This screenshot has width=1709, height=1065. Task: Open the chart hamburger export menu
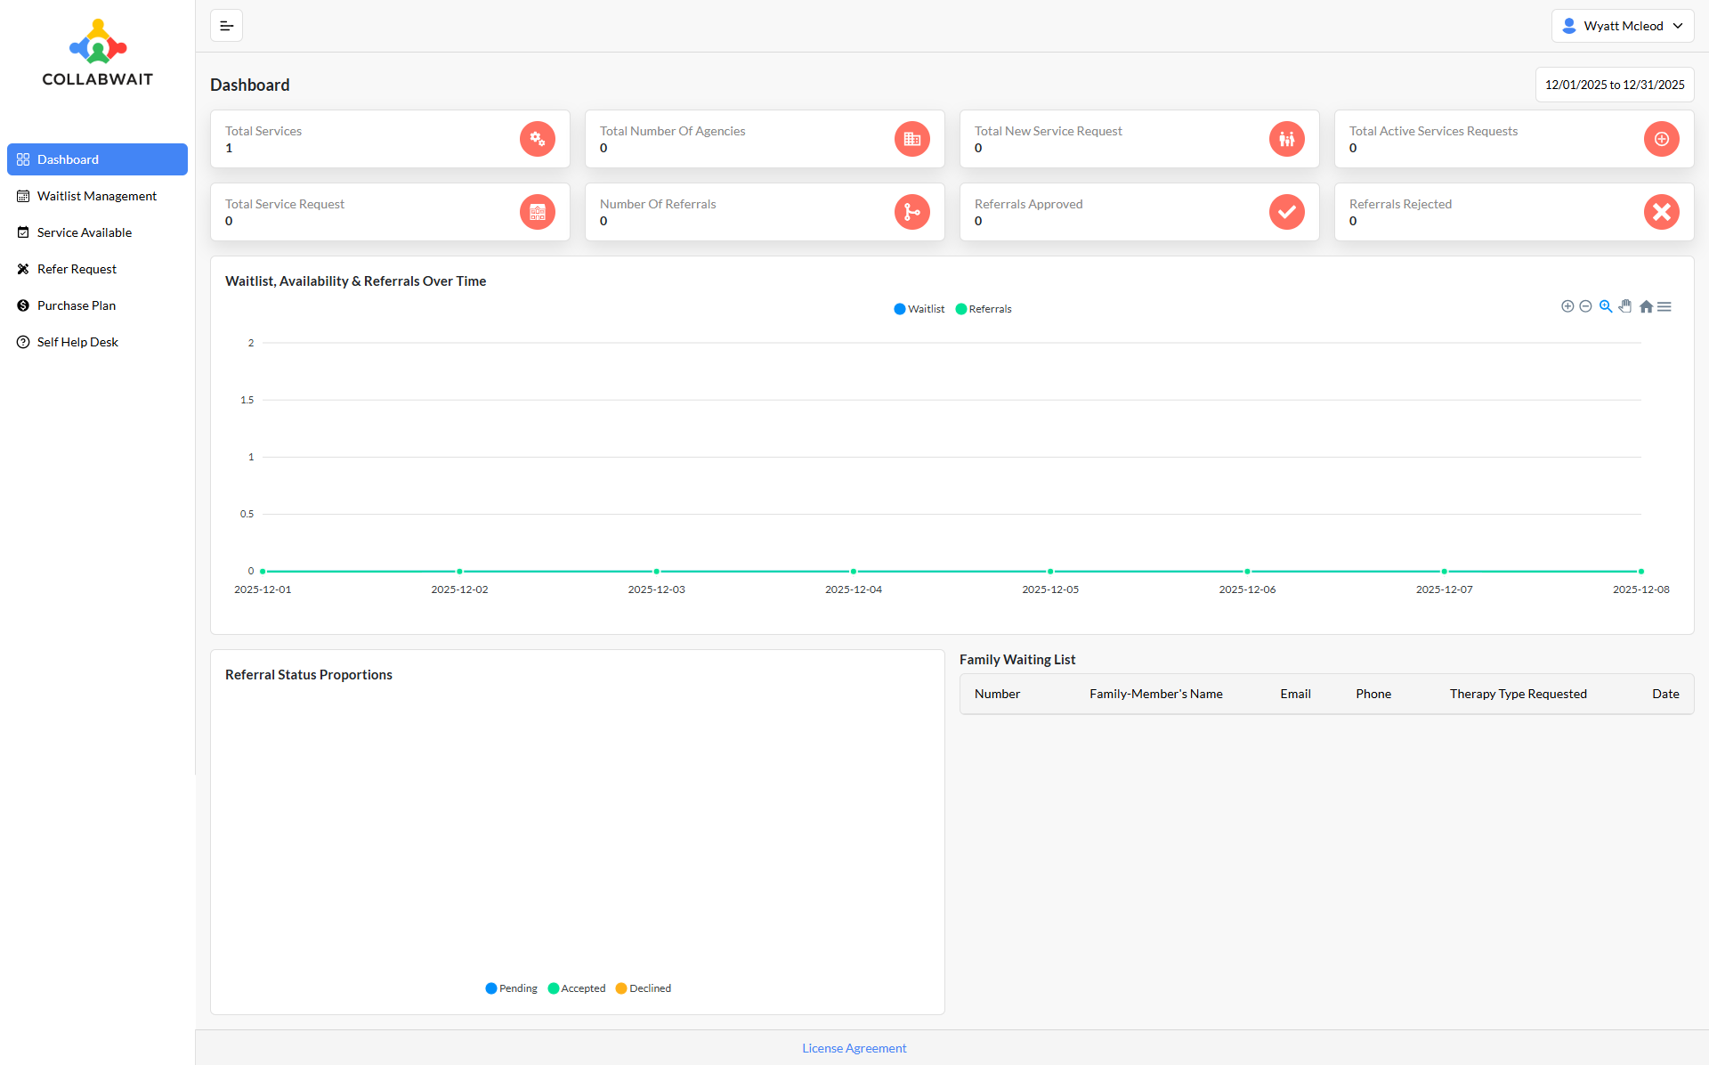point(1664,306)
